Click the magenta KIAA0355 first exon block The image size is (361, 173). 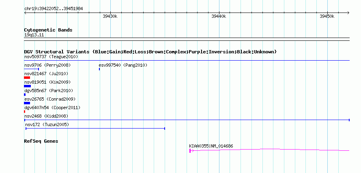(190, 150)
